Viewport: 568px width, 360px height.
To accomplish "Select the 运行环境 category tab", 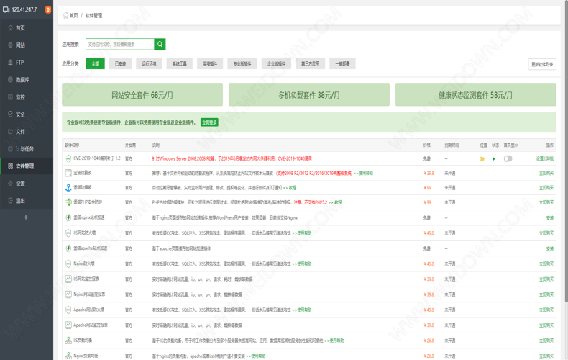I will point(149,63).
